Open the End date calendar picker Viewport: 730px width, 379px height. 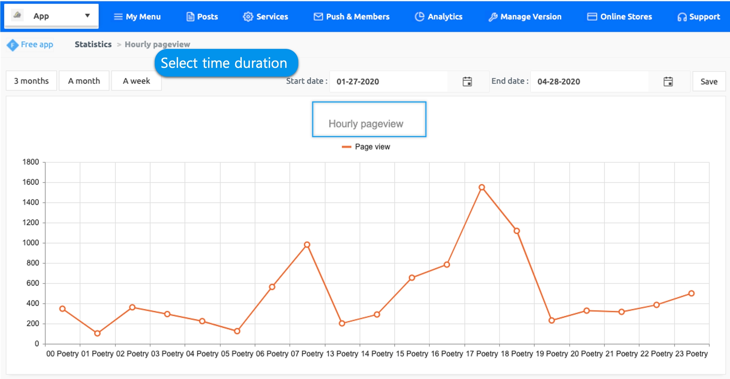668,81
